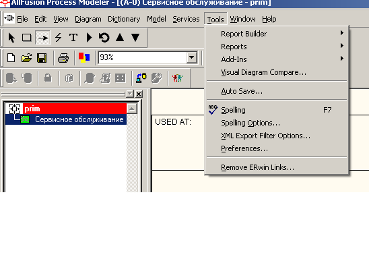Open a model with folder icon
This screenshot has width=369, height=259.
pyautogui.click(x=26, y=58)
